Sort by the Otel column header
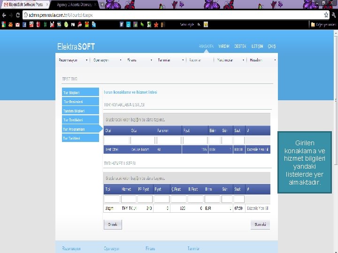 pyautogui.click(x=108, y=131)
